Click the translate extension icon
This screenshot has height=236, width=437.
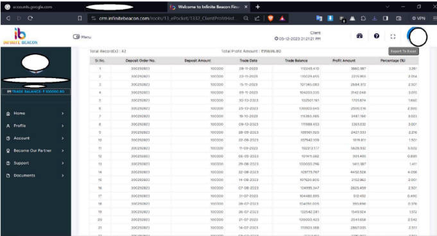[319, 19]
